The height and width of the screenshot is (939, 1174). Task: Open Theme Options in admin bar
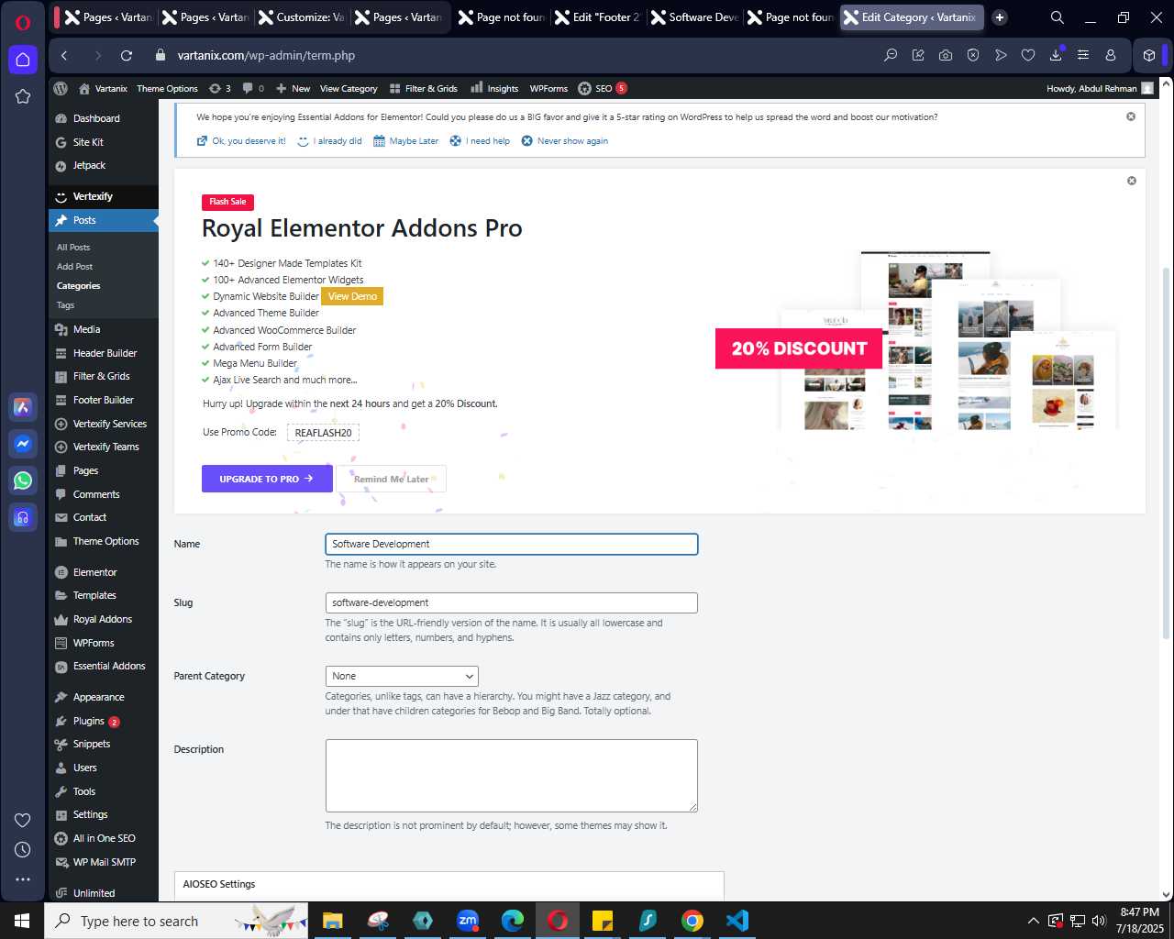167,88
